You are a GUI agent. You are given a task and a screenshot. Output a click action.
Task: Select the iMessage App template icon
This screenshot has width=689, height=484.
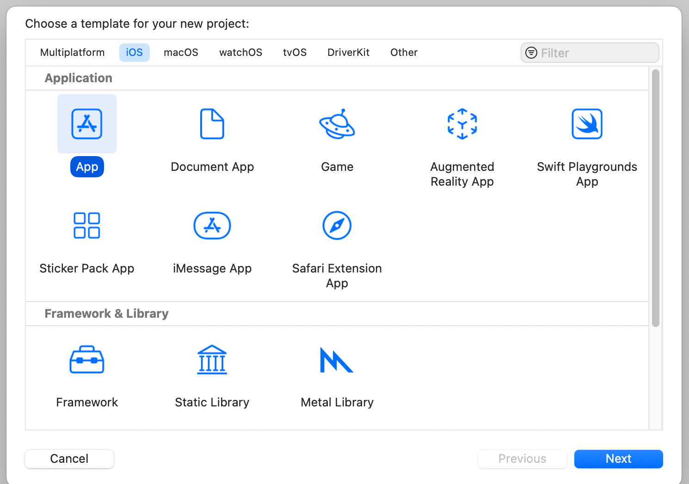[212, 225]
